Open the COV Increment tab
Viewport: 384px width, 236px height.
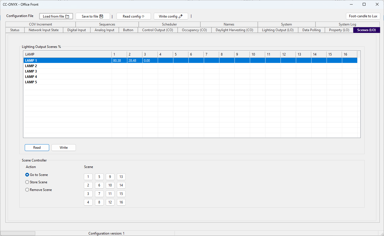point(41,24)
